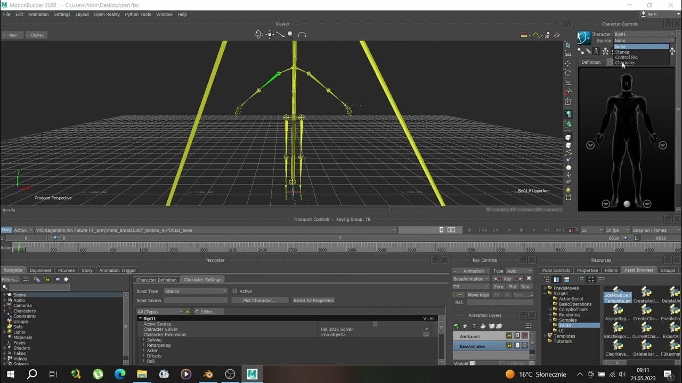The image size is (682, 383).
Task: Expand the Scene node in Navigator
Action: click(x=5, y=295)
